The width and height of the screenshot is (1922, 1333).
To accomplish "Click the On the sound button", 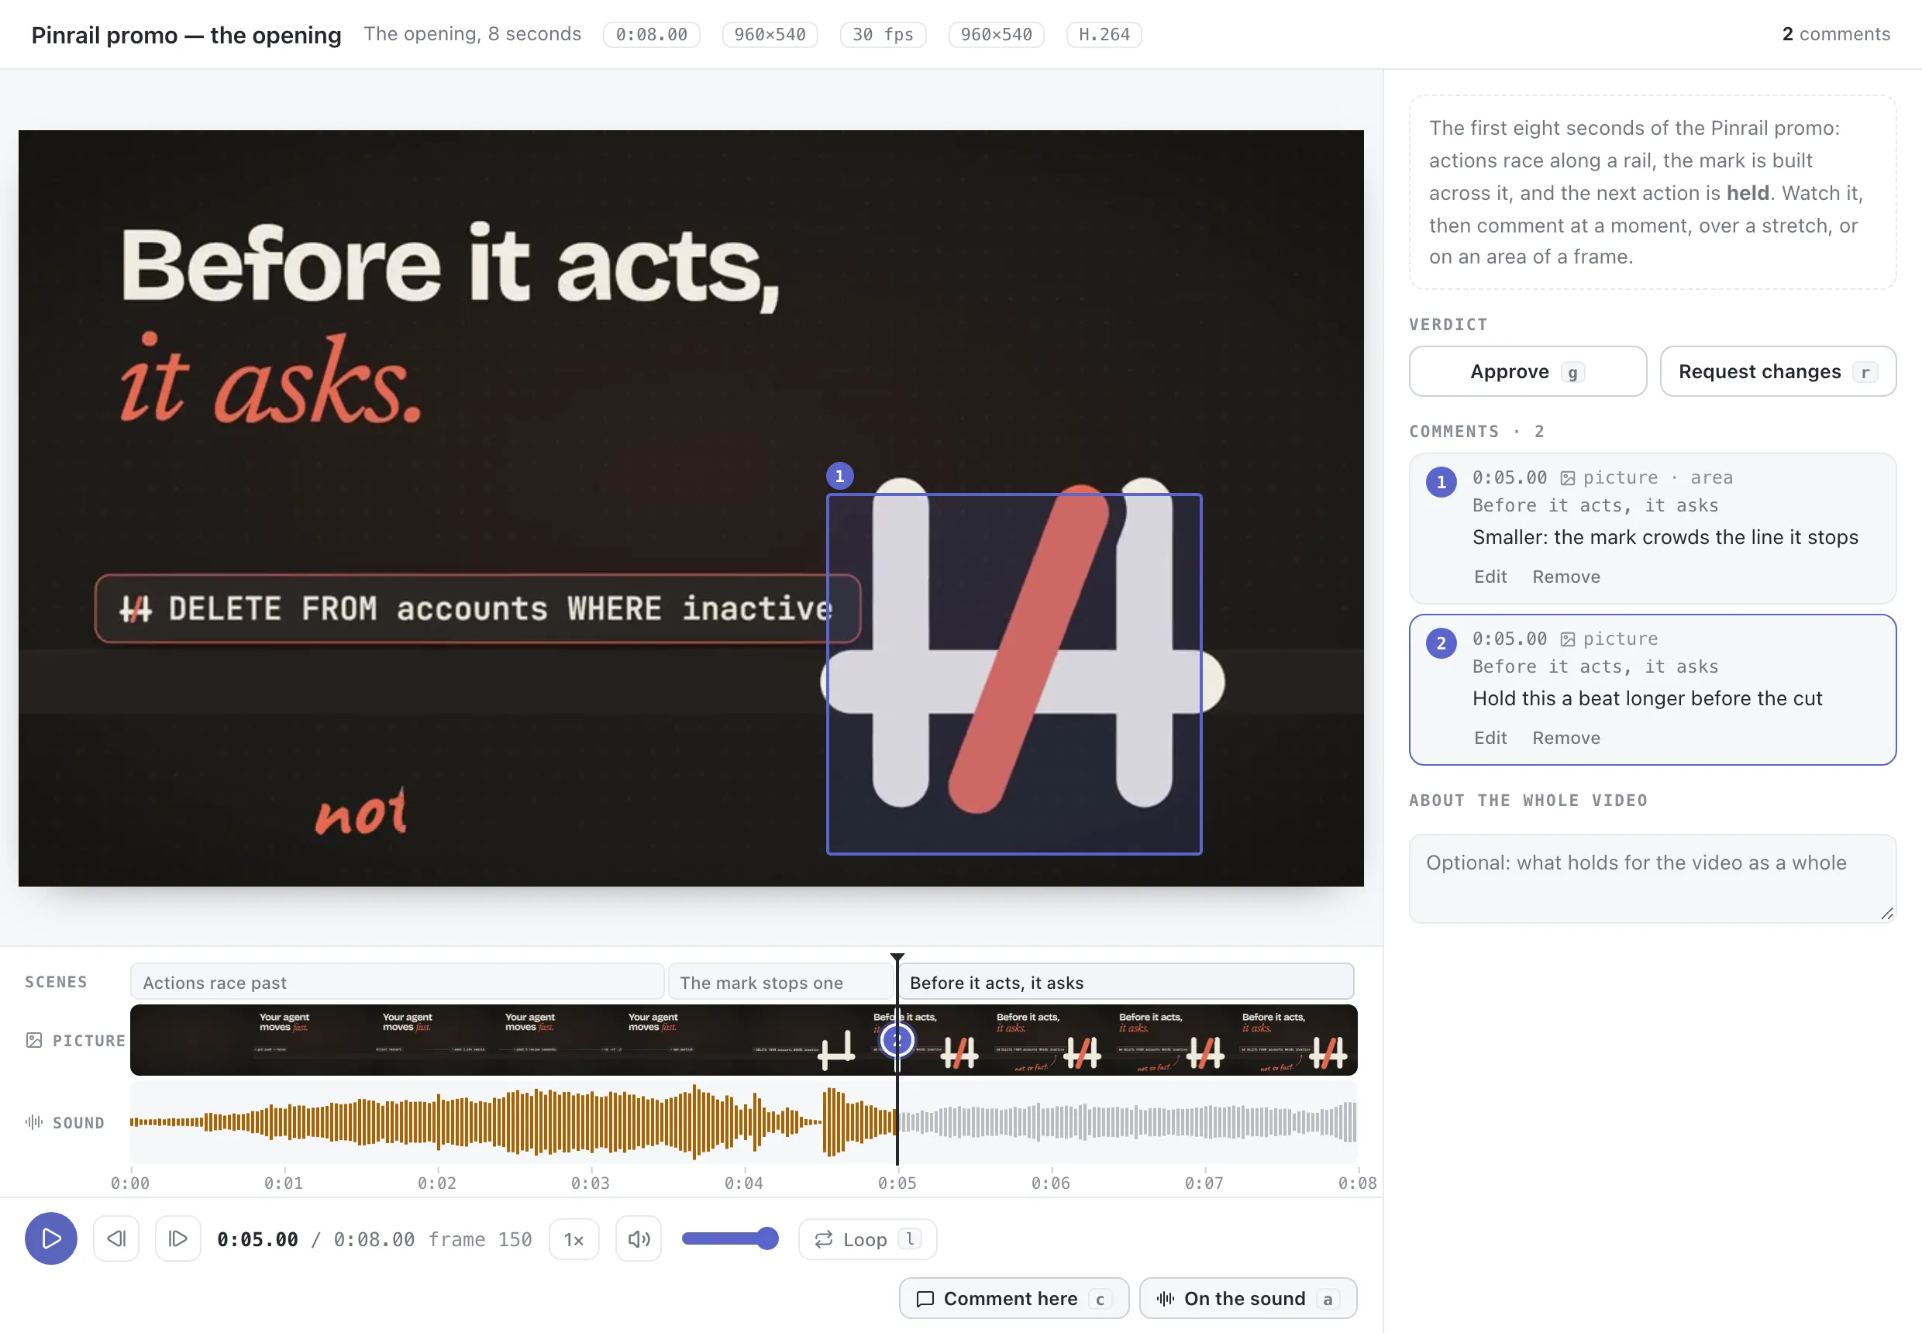I will click(x=1248, y=1298).
